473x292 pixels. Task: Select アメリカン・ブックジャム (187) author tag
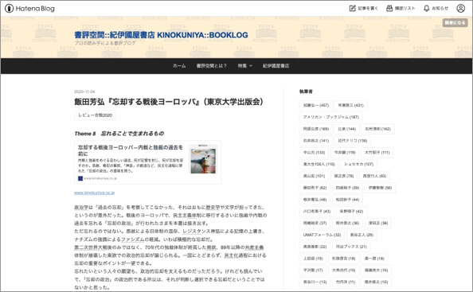[x=331, y=117]
